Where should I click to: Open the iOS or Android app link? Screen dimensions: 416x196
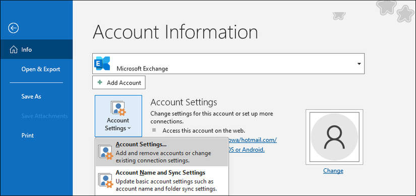click(247, 150)
